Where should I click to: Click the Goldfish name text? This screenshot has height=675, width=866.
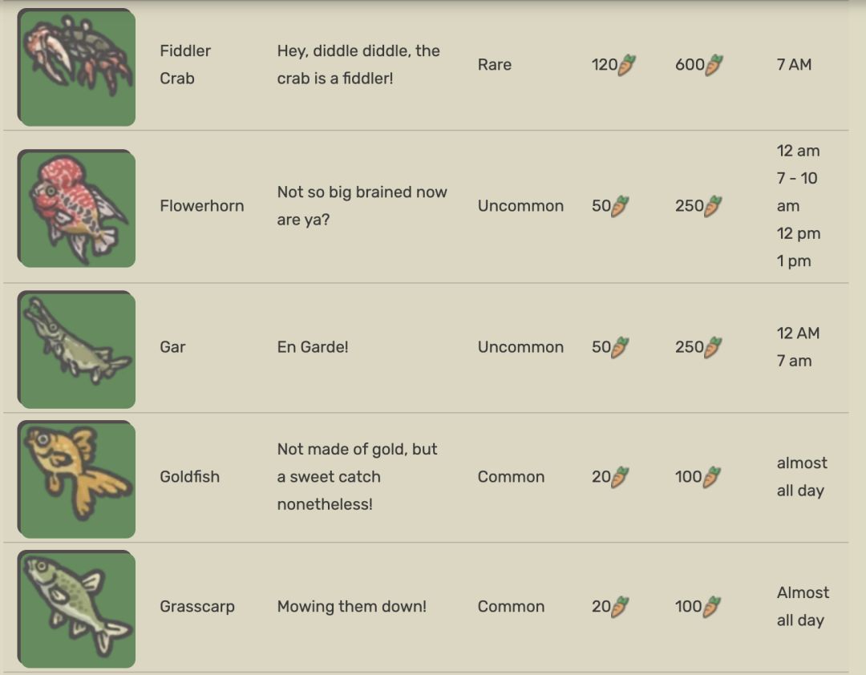[x=189, y=477]
